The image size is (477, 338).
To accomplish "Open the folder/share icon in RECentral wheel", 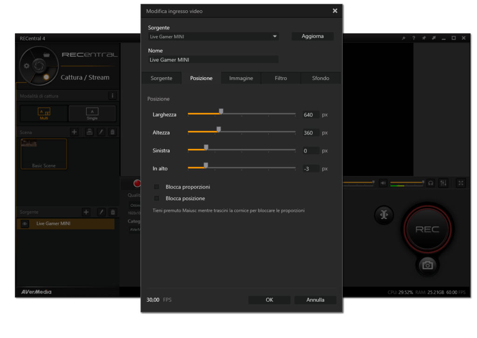I will 46,55.
